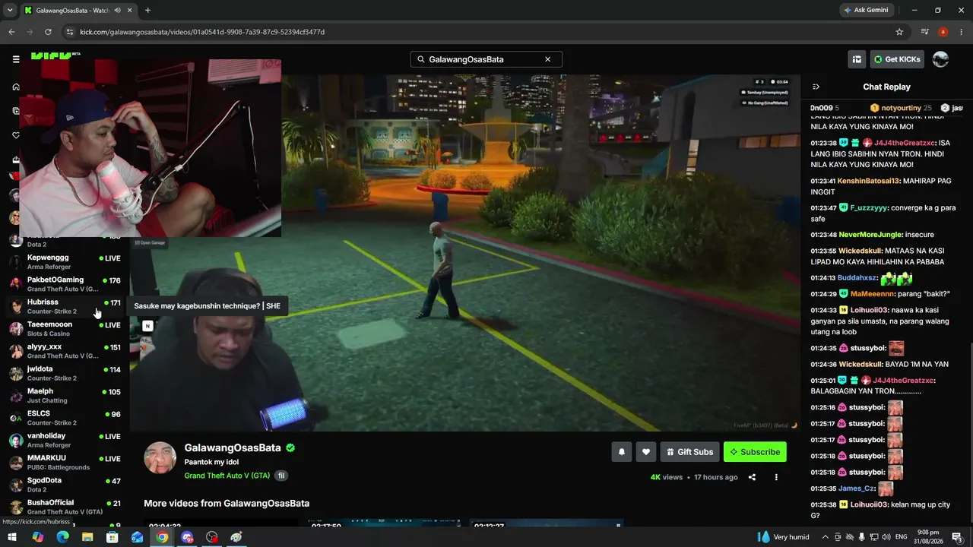Open a new browser tab
This screenshot has height=547, width=973.
(x=147, y=10)
